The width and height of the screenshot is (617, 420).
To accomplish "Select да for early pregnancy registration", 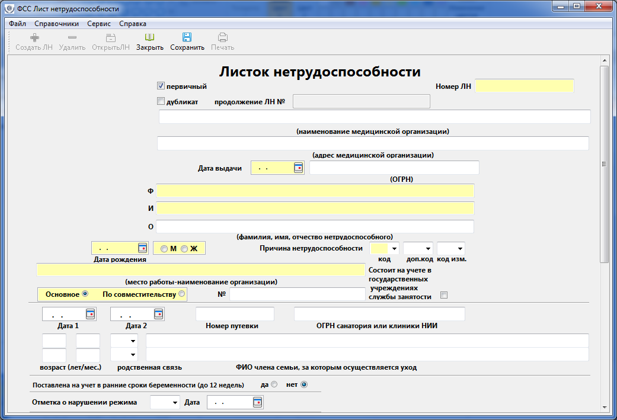I will click(x=274, y=384).
